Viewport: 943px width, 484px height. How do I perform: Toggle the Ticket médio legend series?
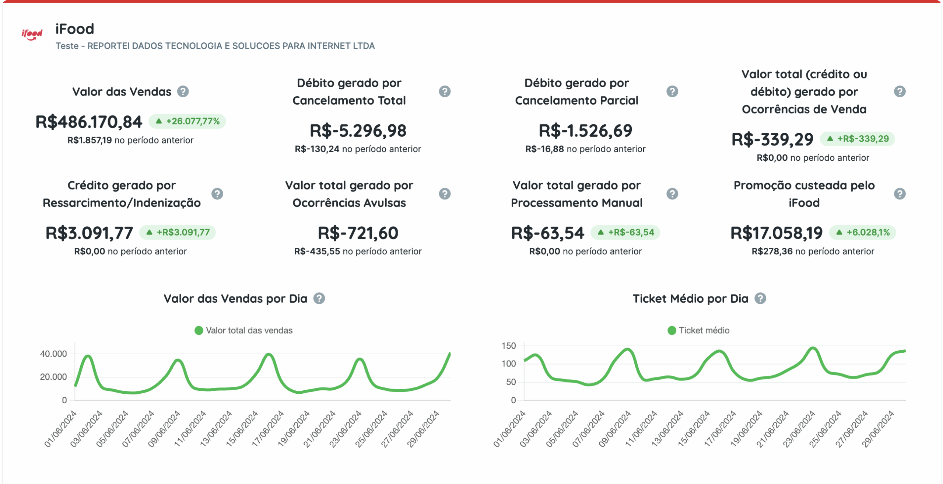(698, 330)
